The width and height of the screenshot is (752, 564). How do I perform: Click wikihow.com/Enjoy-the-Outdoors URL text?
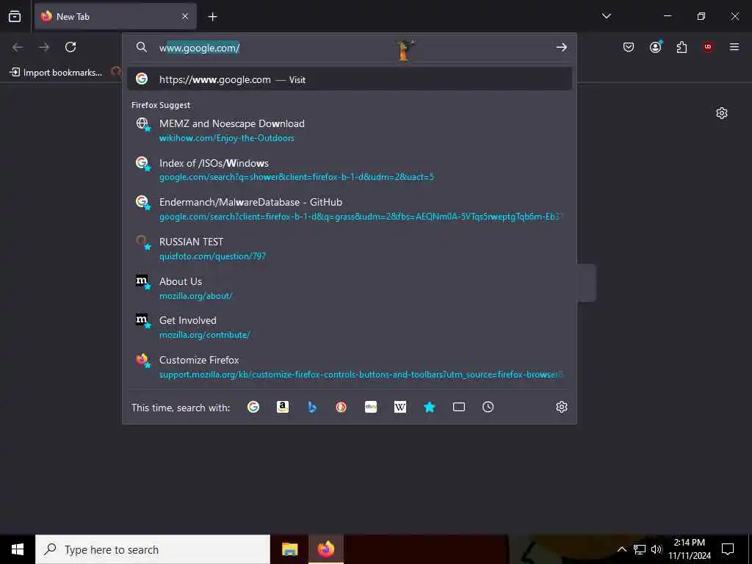227,138
